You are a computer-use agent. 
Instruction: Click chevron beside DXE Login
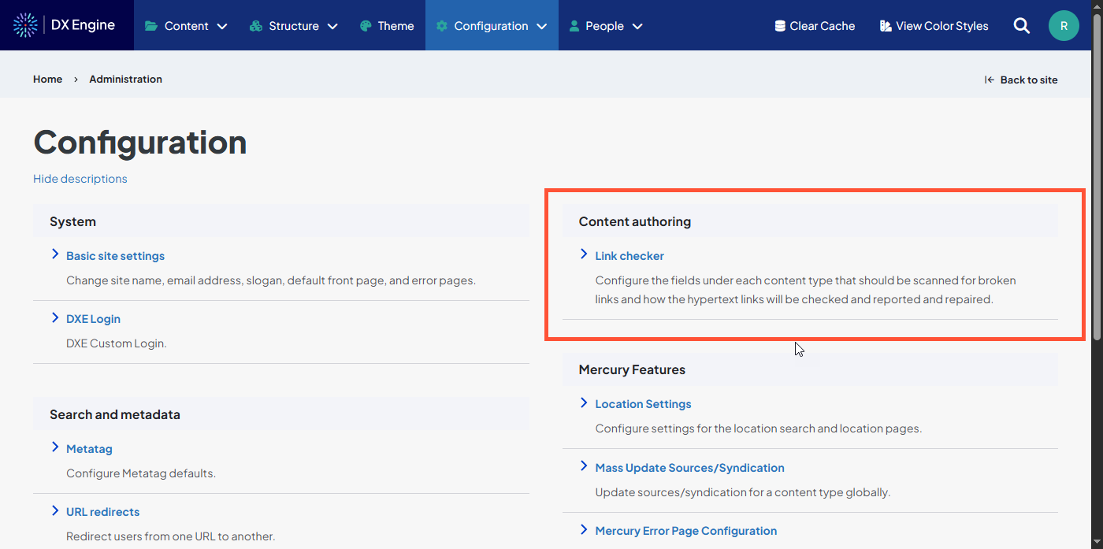pos(55,317)
